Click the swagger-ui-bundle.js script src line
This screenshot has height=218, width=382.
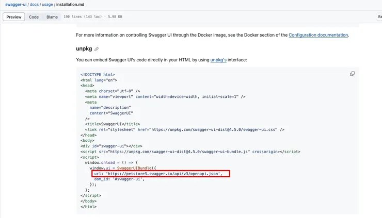tap(190, 152)
